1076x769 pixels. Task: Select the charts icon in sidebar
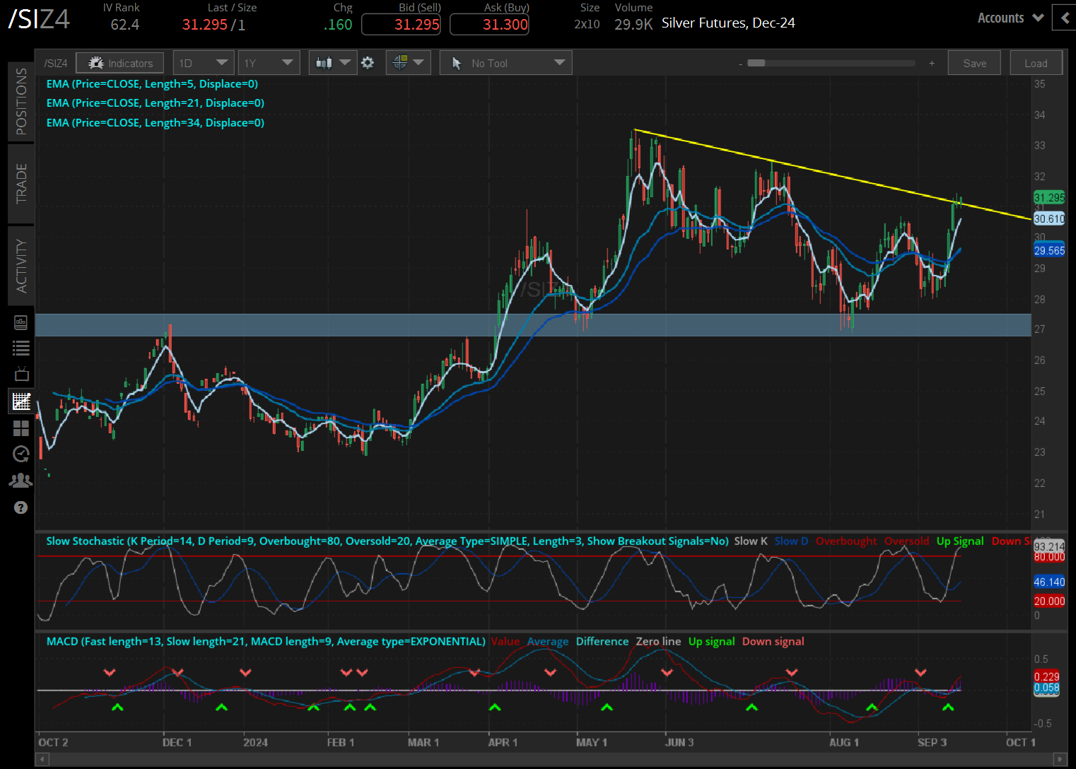click(x=21, y=401)
